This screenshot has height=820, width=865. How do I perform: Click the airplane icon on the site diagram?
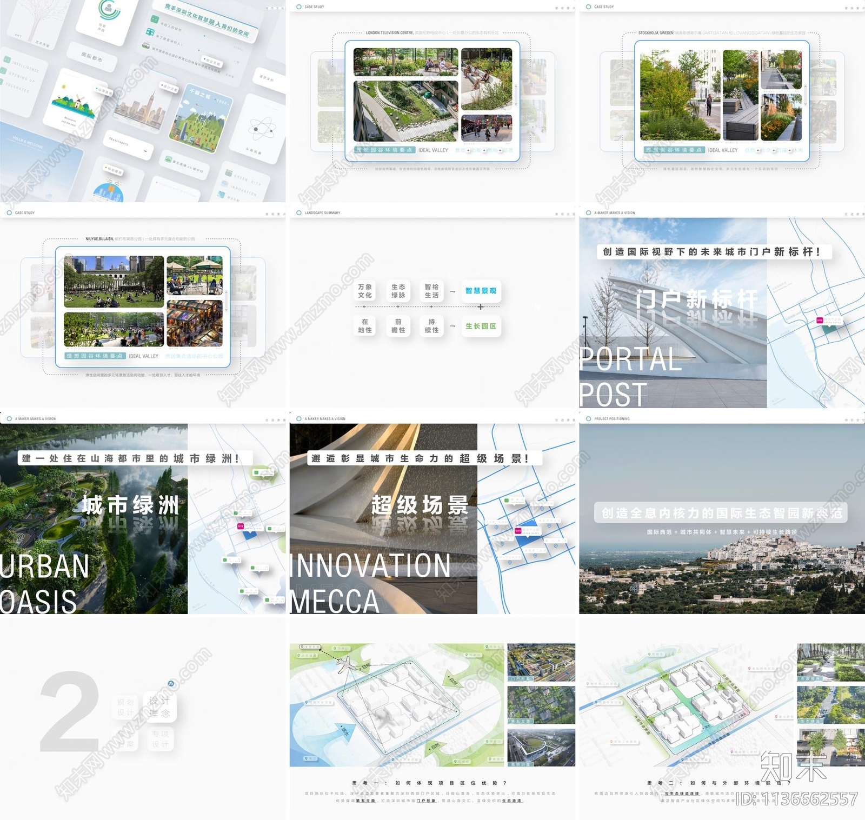345,664
